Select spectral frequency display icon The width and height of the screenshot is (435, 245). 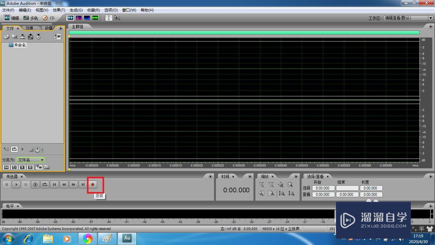point(79,18)
